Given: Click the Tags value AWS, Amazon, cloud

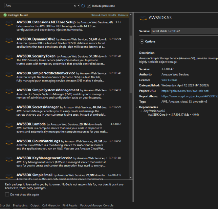Looking at the screenshot, I should pos(184,102).
